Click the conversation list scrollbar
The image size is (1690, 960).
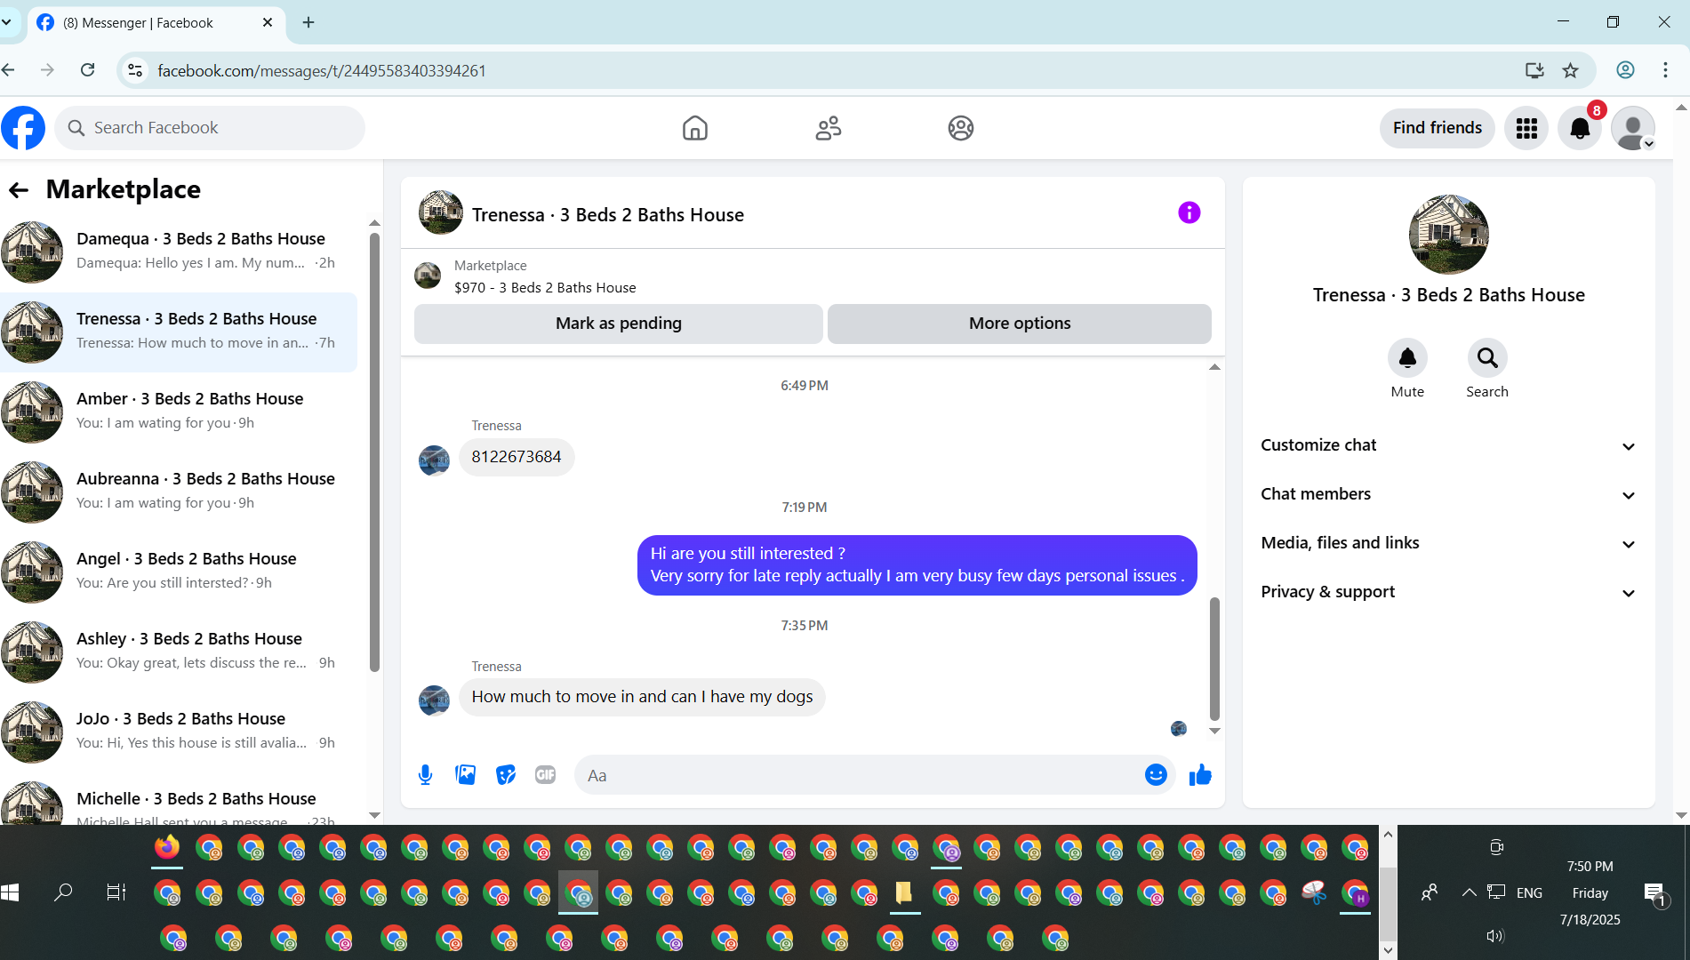coord(374,452)
